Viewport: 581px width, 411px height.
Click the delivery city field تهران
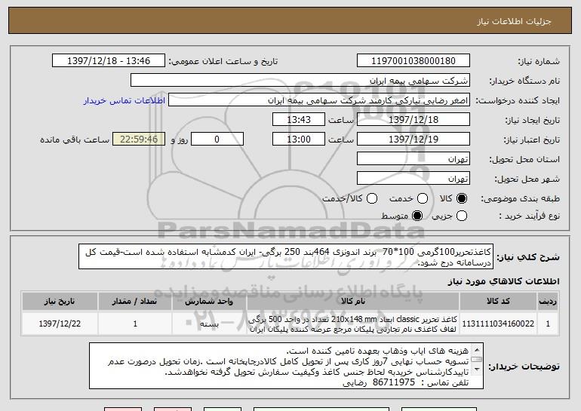(x=413, y=179)
